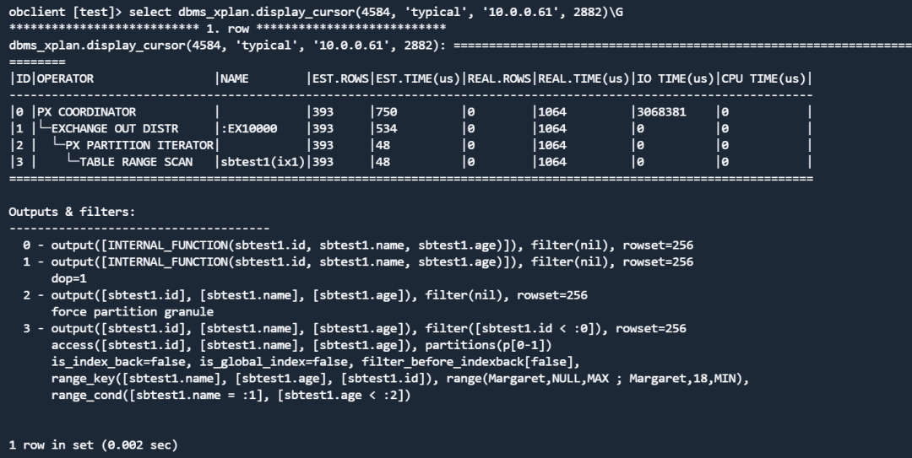Click the CPU TIME(us) column header
912x458 pixels.
click(763, 78)
